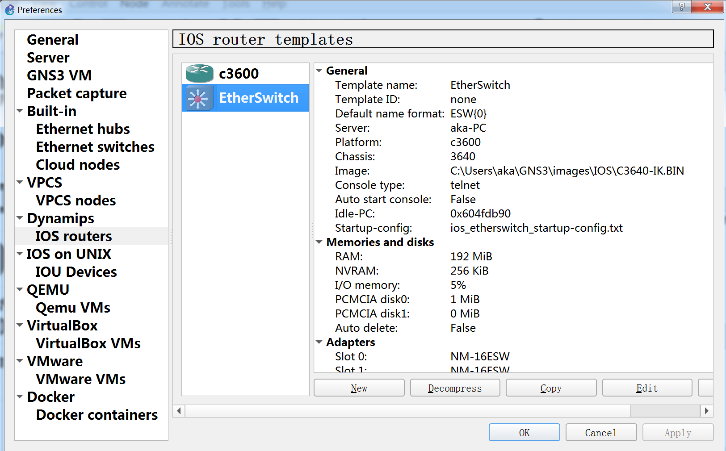Select the c3600 router template icon
The height and width of the screenshot is (451, 726).
[x=199, y=73]
